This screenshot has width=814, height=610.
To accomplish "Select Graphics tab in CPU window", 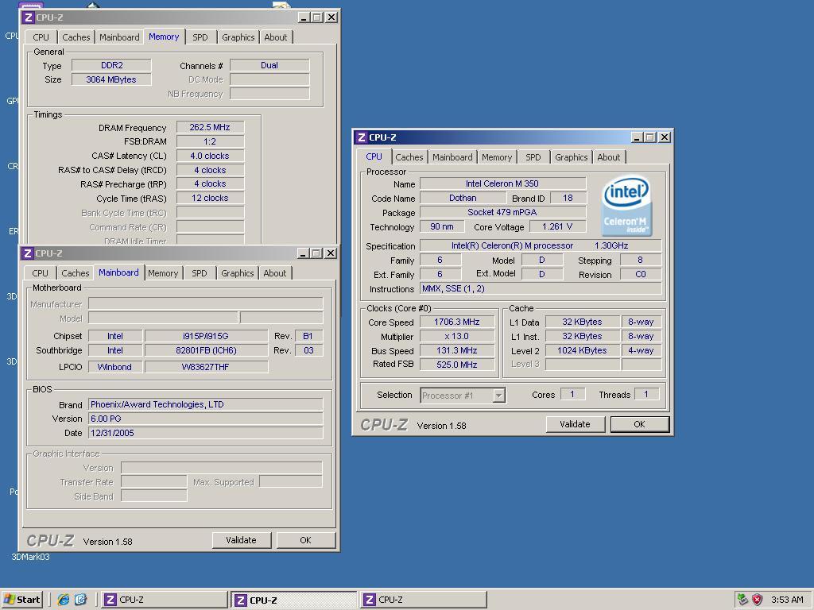I will [x=571, y=157].
